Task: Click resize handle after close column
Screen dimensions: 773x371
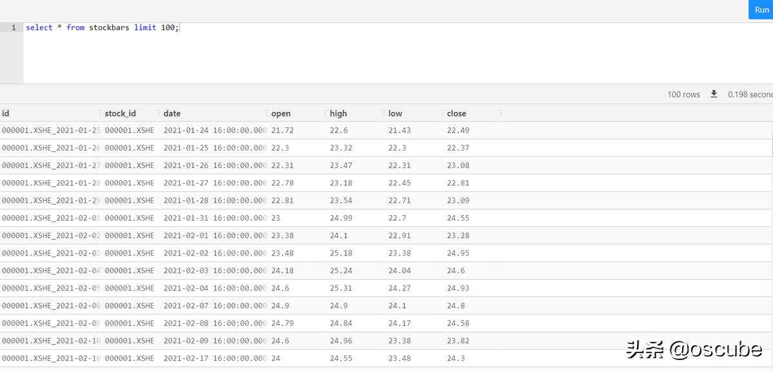Action: point(501,113)
